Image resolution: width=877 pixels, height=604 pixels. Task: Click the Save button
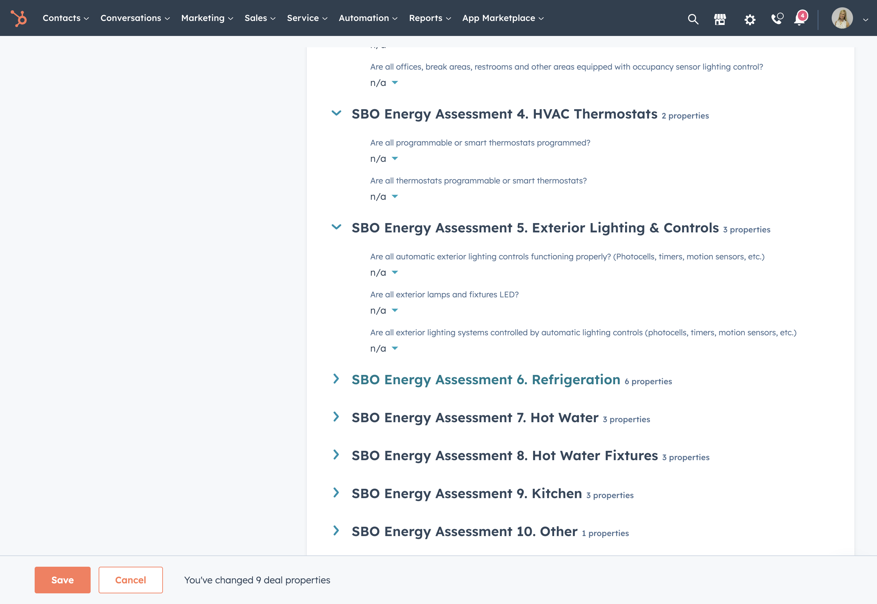(63, 580)
